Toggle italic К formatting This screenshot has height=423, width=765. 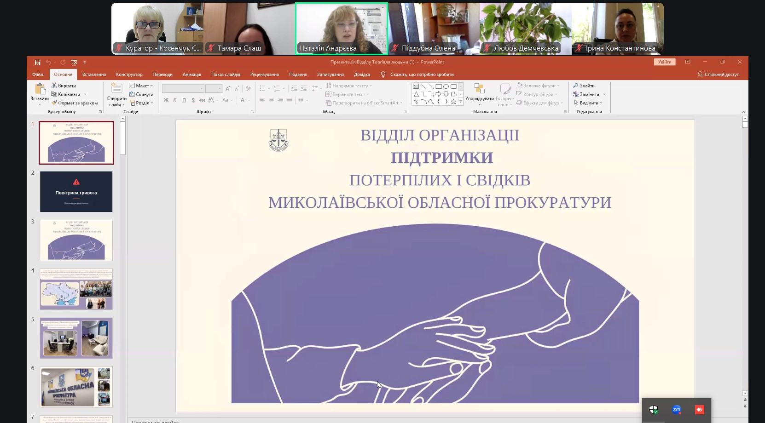pyautogui.click(x=175, y=100)
